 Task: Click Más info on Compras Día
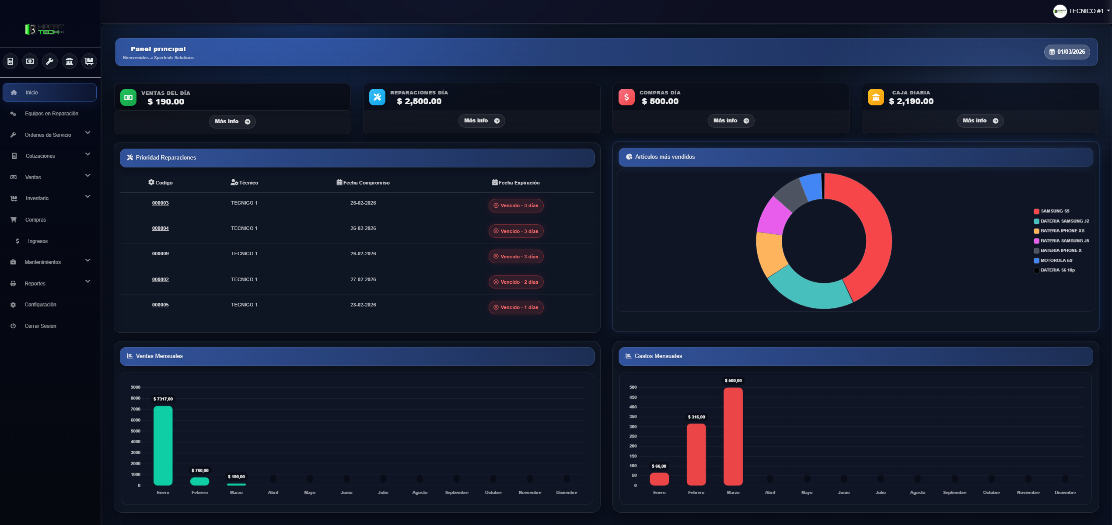731,121
